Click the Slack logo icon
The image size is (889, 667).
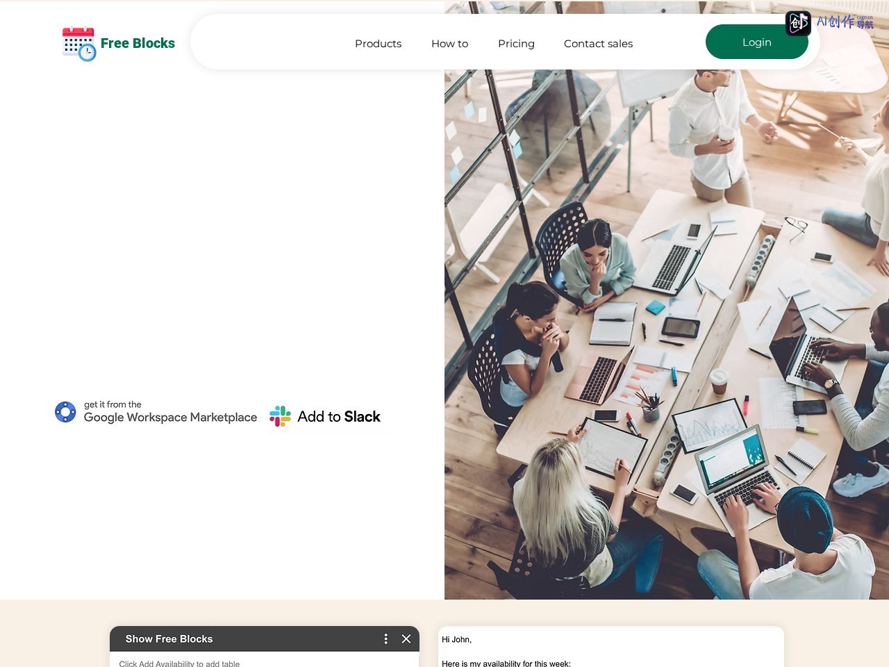coord(280,416)
